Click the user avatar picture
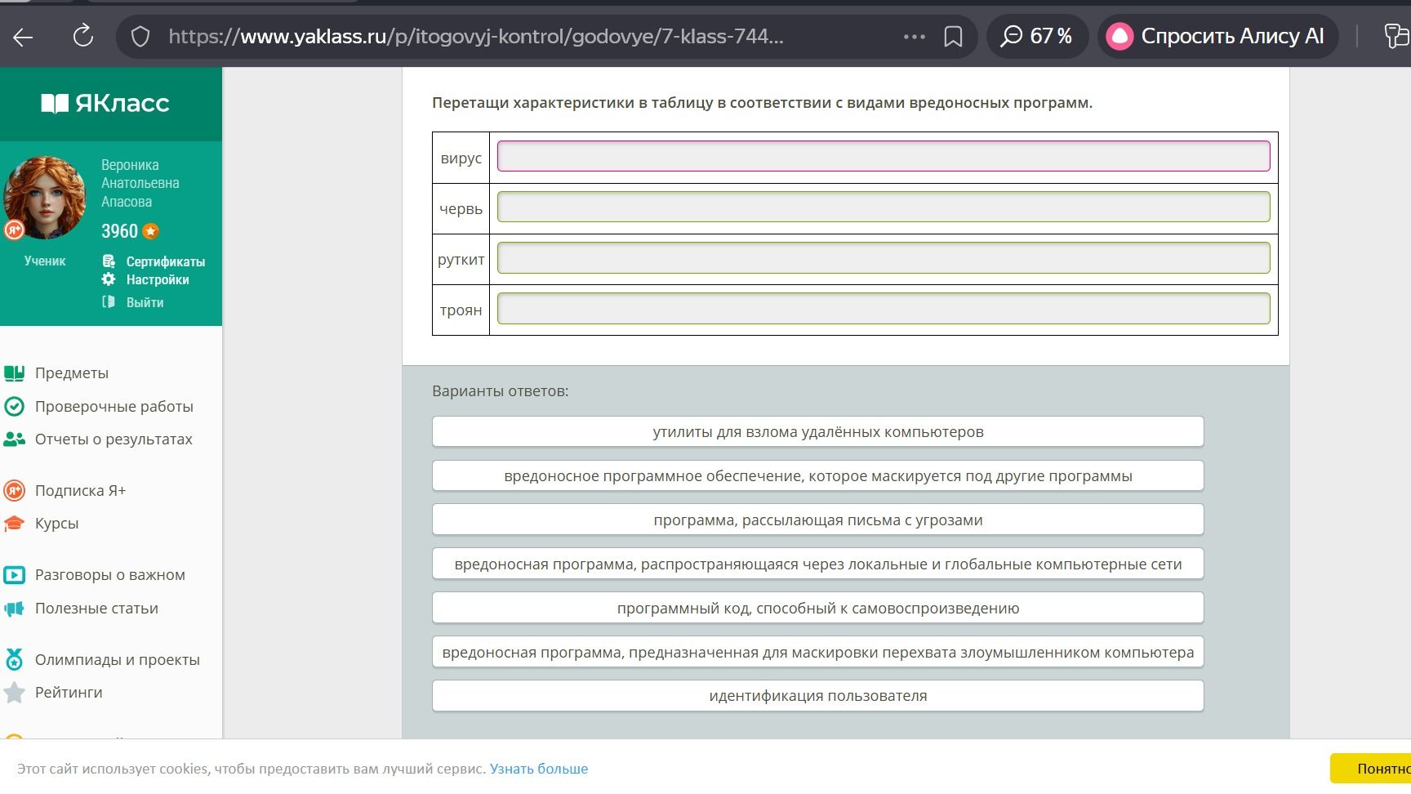The width and height of the screenshot is (1411, 794). click(45, 197)
